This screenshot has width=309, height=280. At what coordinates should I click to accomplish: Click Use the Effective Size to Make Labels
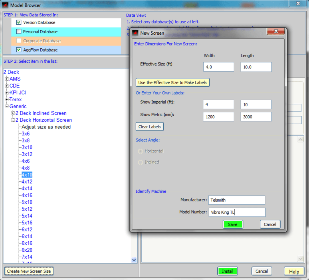click(173, 82)
